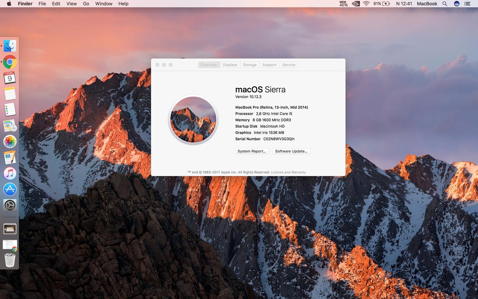The image size is (478, 299).
Task: Click the NVIDIA eye menu bar icon
Action: point(356,4)
